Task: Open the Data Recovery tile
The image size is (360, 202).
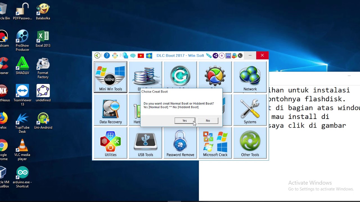Action: [x=111, y=110]
